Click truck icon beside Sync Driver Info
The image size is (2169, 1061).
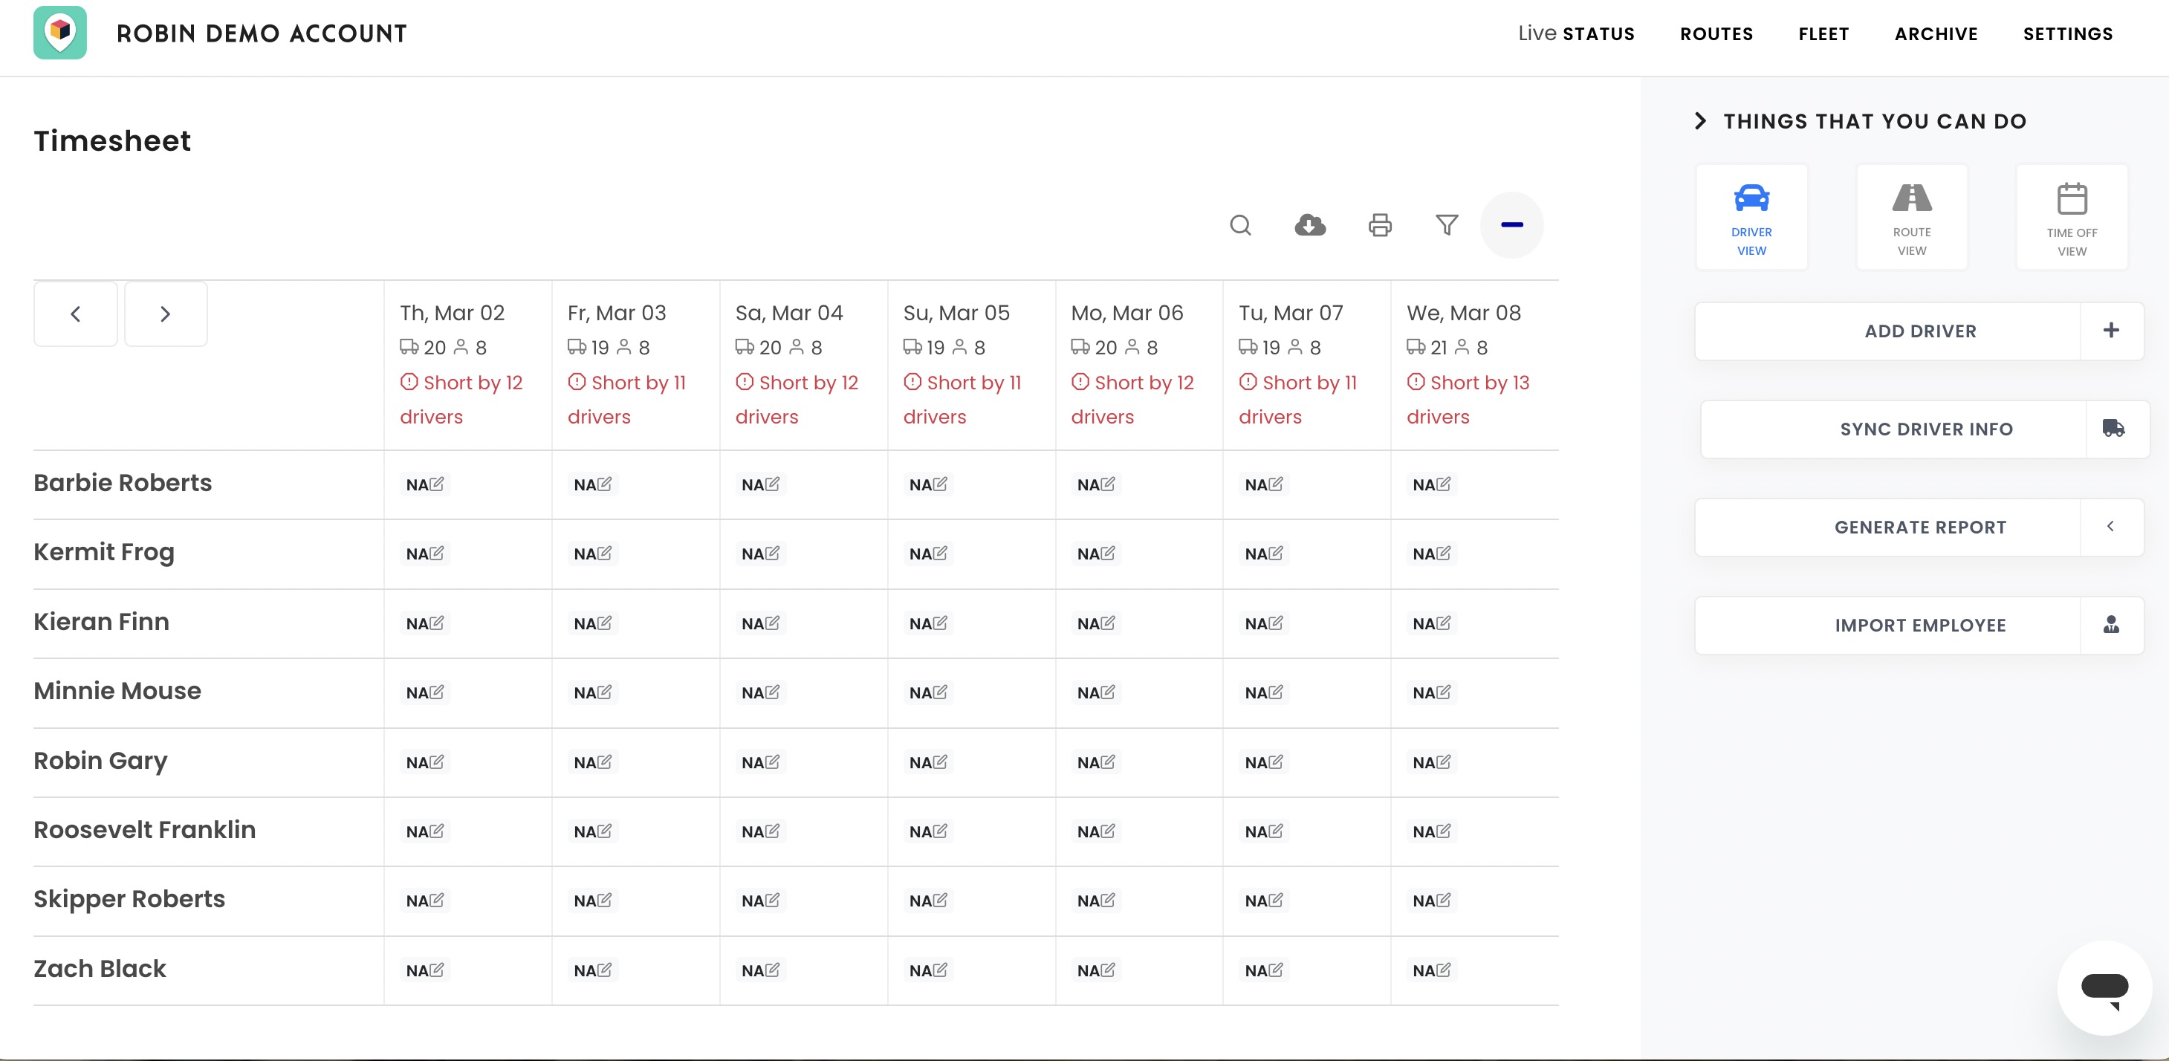click(2114, 429)
